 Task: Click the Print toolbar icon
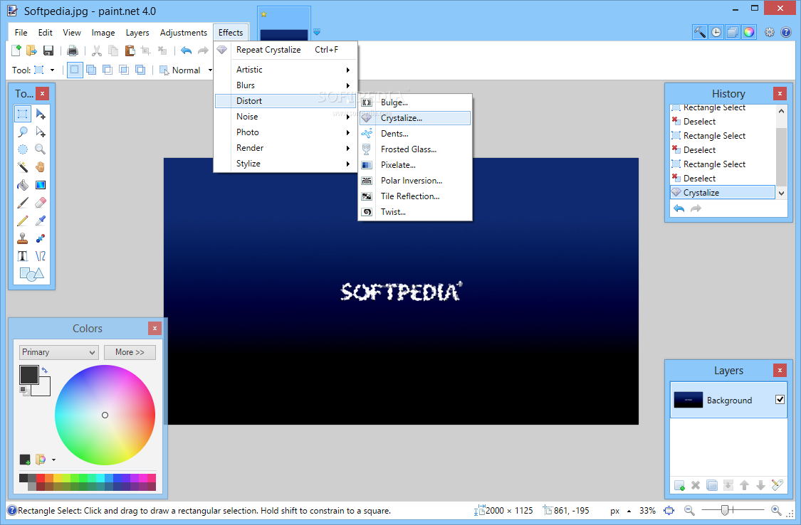[x=73, y=50]
